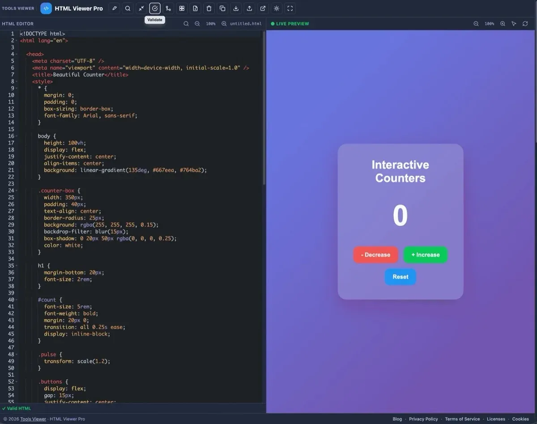Click the download icon in toolbar
The width and height of the screenshot is (537, 424).
pyautogui.click(x=236, y=8)
